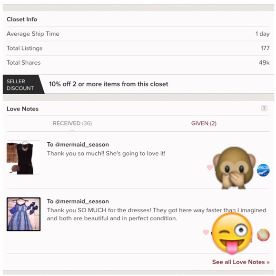276x276 pixels.
Task: Select the Total Shares row
Action: (138, 63)
